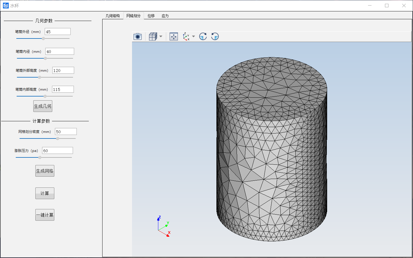Click the 笔筒外径（mm）label
This screenshot has width=413, height=258.
pyautogui.click(x=28, y=31)
